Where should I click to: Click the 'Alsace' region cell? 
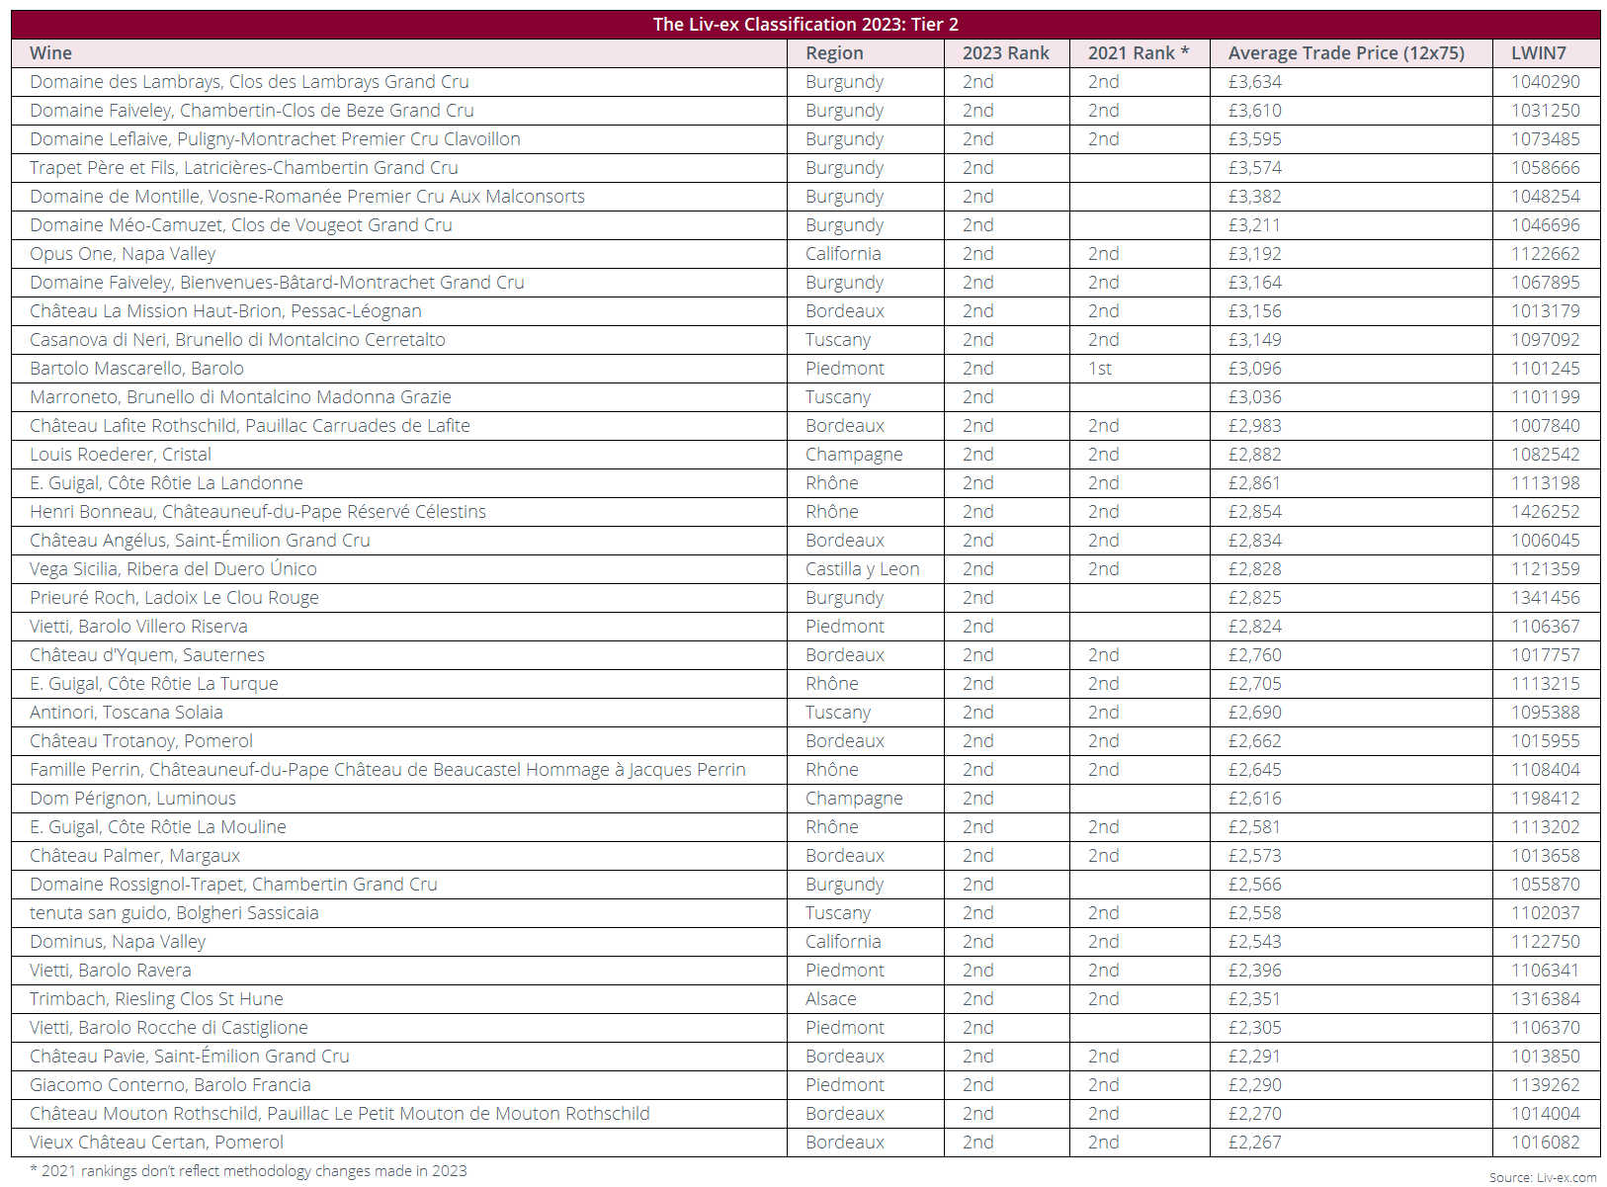[831, 999]
